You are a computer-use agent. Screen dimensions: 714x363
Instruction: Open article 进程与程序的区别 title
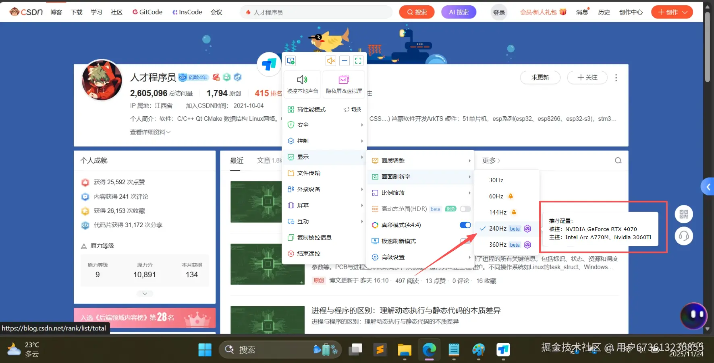pyautogui.click(x=406, y=310)
